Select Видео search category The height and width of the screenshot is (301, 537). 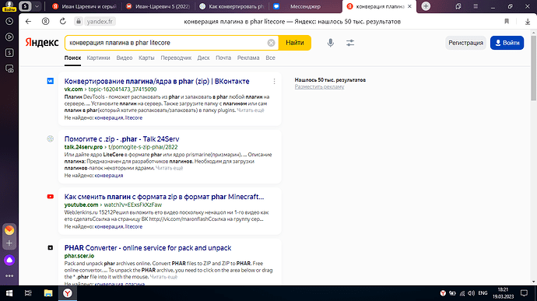125,58
